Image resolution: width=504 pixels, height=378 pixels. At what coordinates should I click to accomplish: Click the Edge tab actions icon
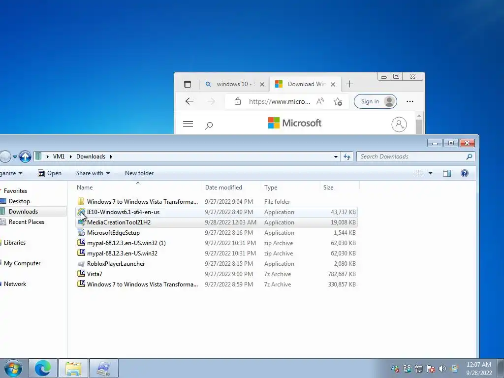[x=188, y=84]
